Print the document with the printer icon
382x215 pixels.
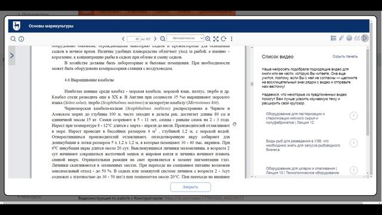pyautogui.click(x=349, y=38)
